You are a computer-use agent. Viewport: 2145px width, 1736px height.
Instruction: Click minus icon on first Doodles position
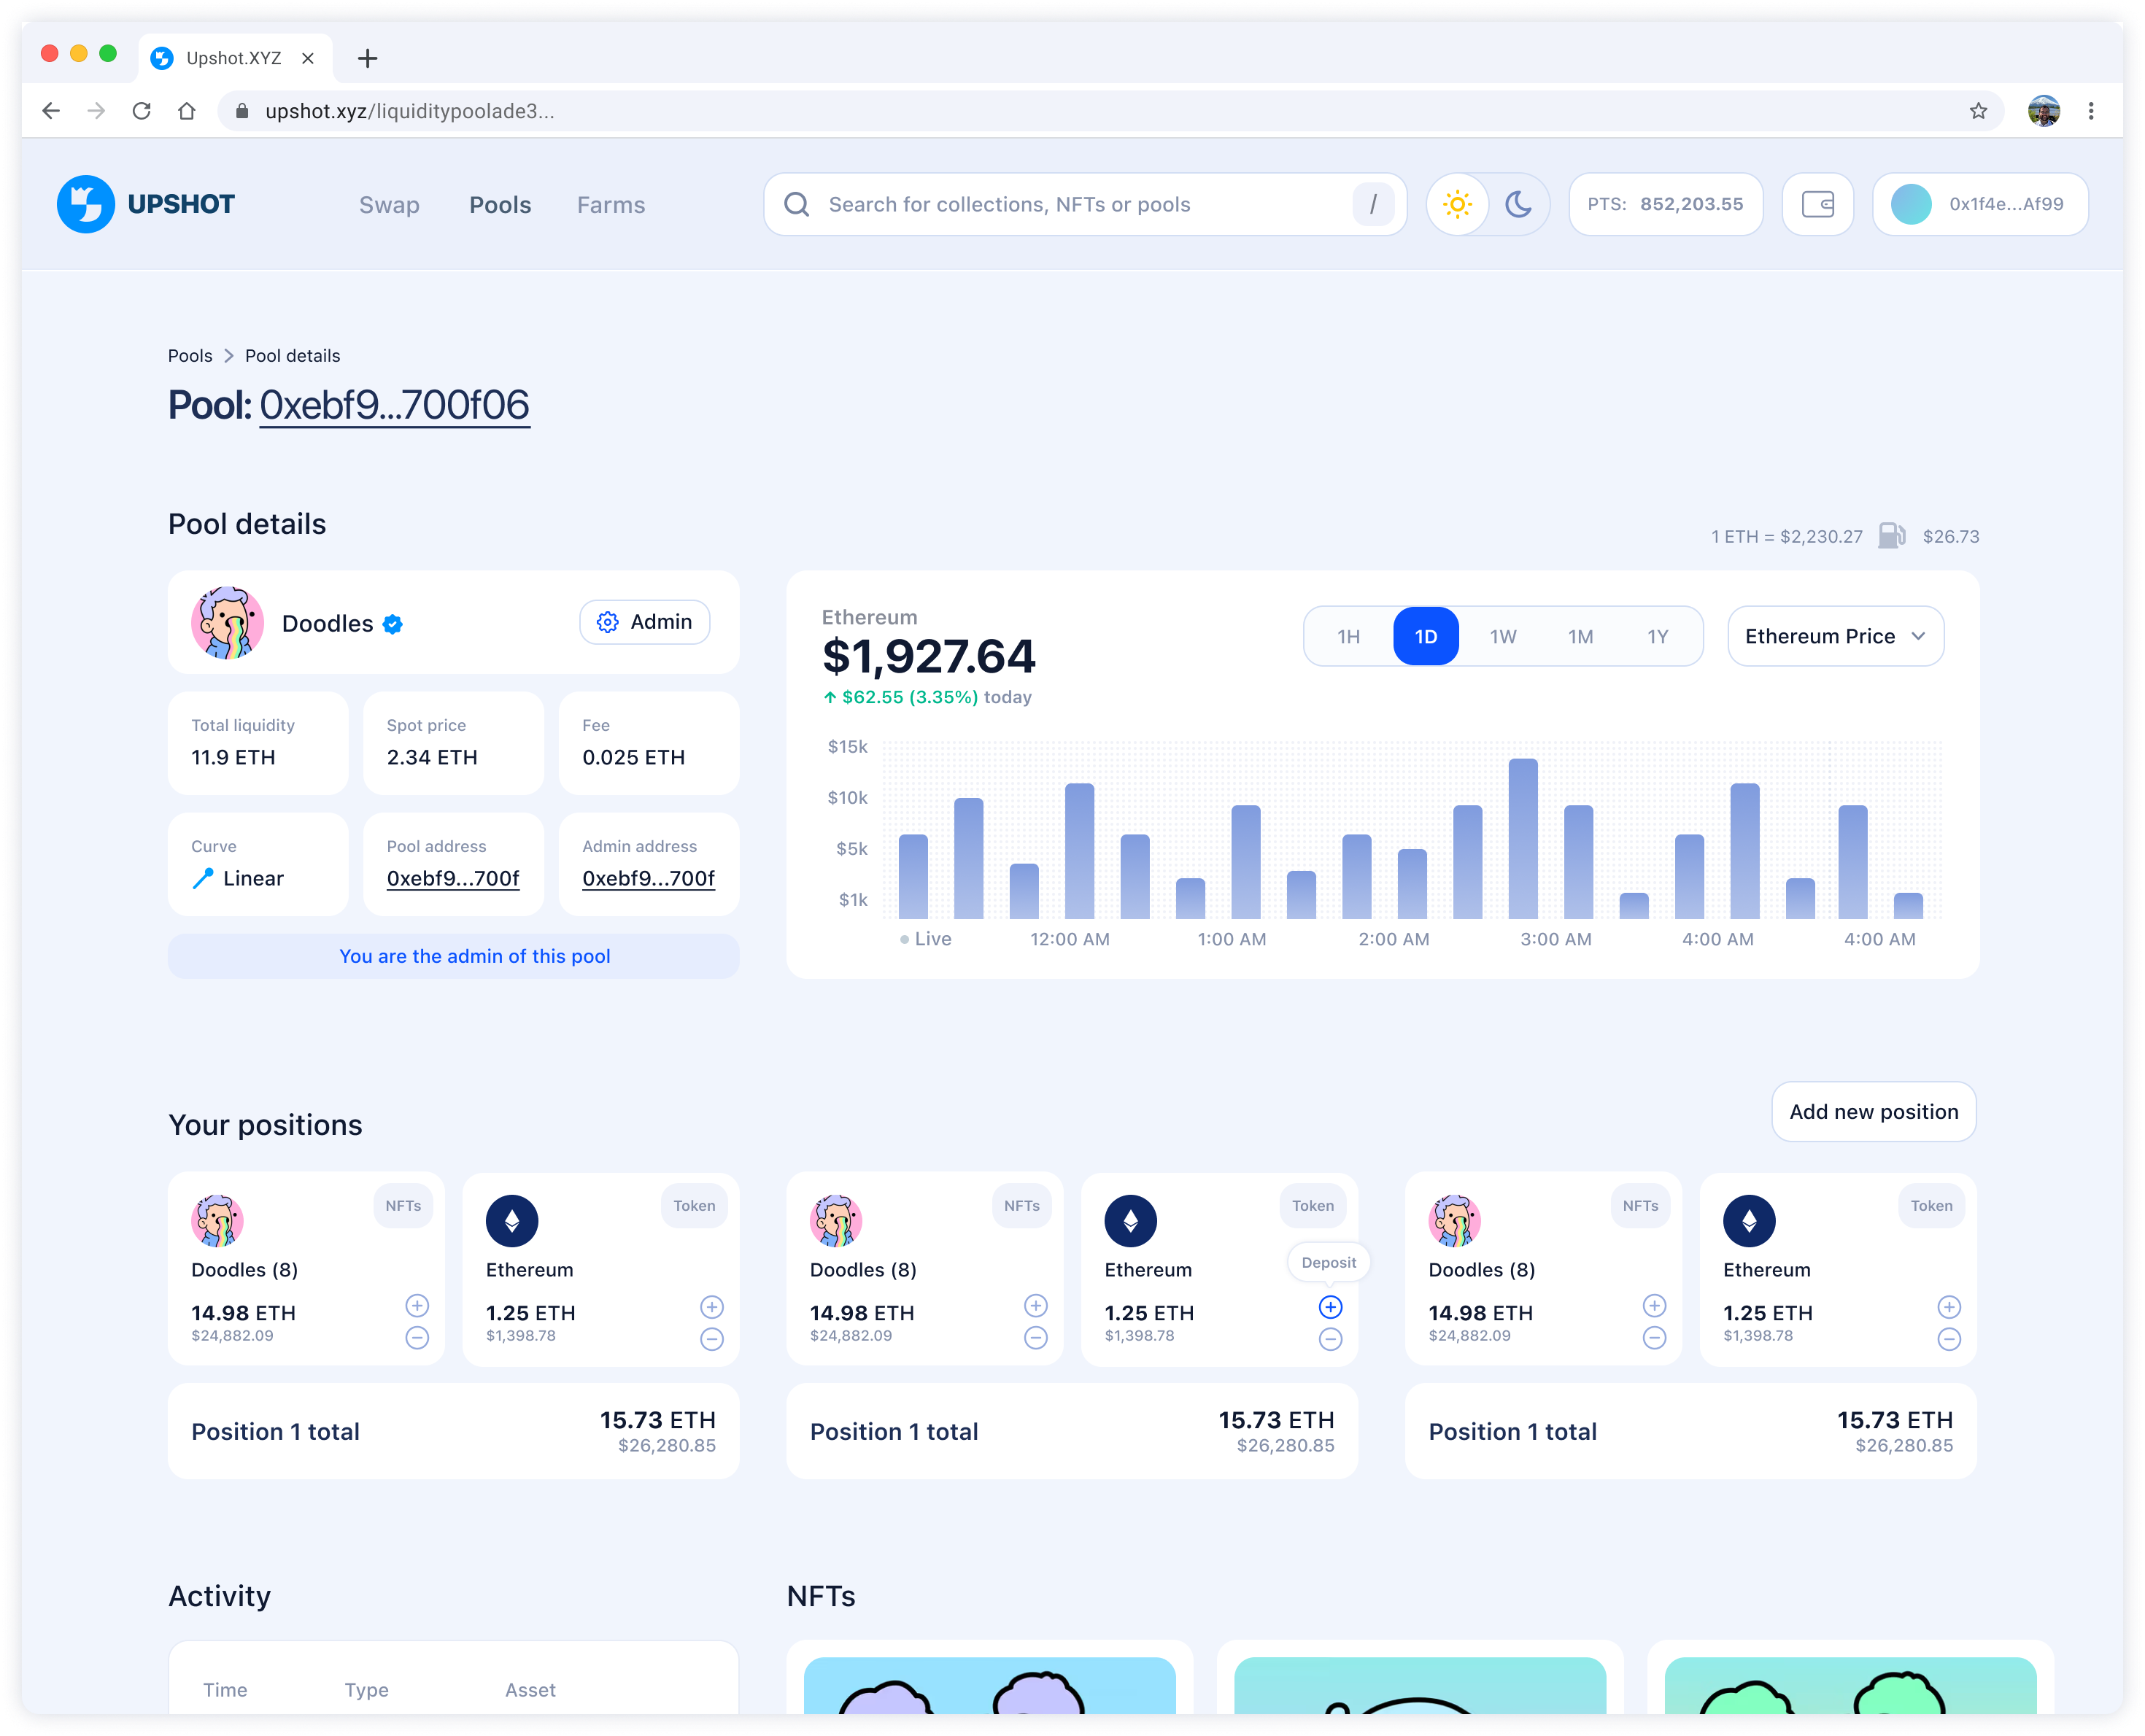click(417, 1337)
